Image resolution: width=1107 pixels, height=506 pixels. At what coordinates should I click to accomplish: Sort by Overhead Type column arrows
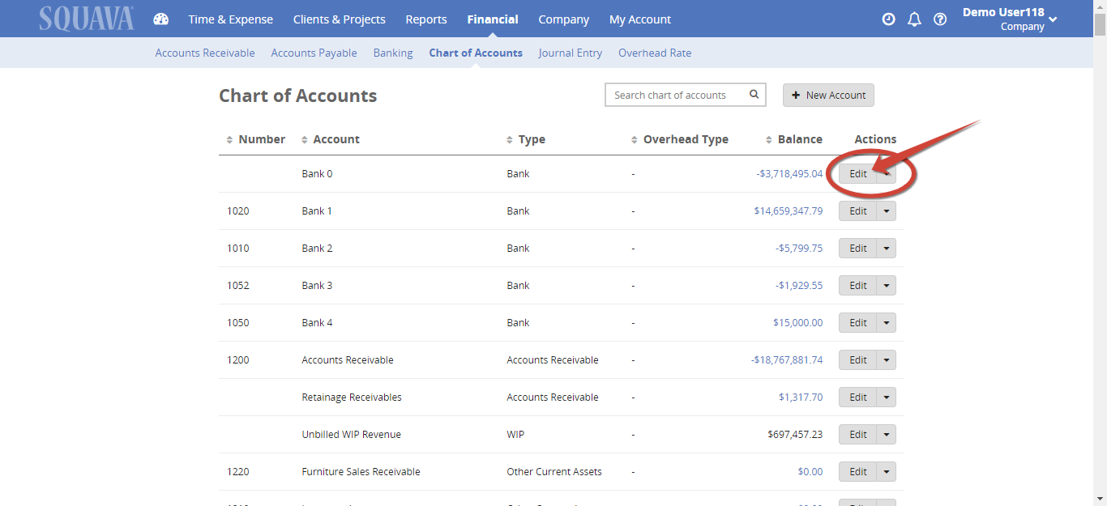pos(635,140)
